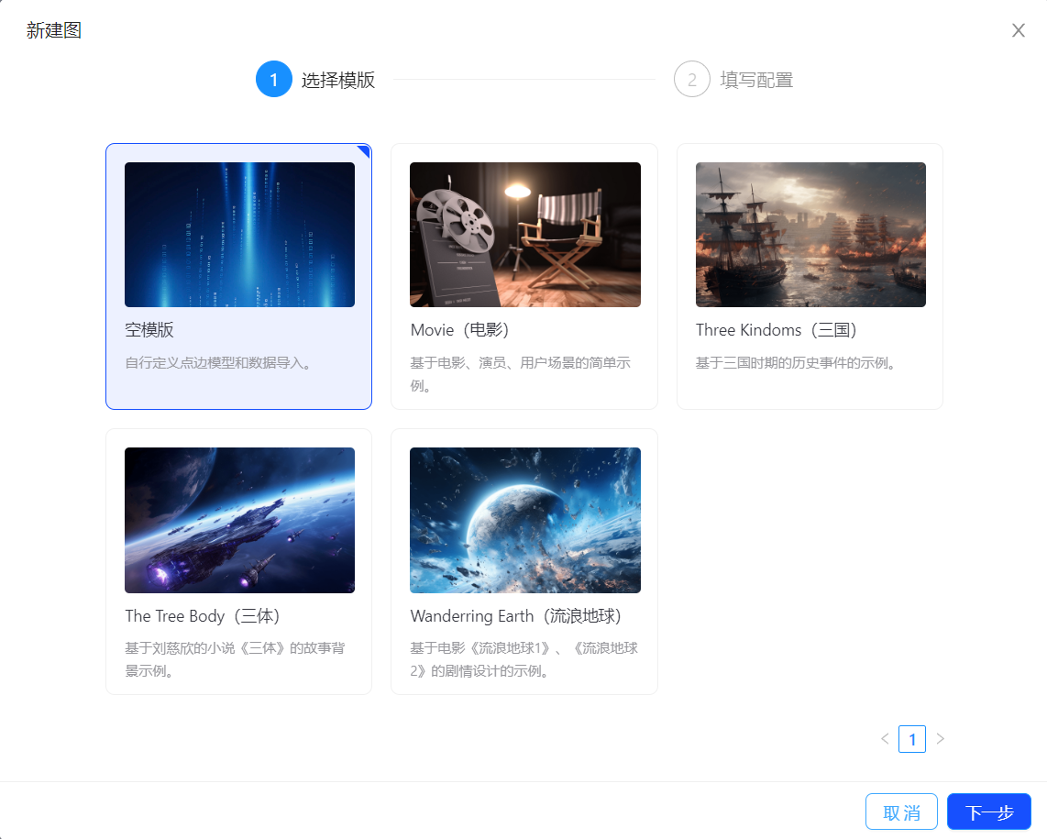This screenshot has height=839, width=1047.
Task: Choose Three Kindoms（三国） template image
Action: click(x=810, y=235)
